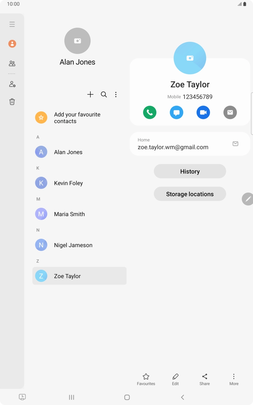
Task: Tap Zoe Taylor's blue profile photo
Action: 190,58
